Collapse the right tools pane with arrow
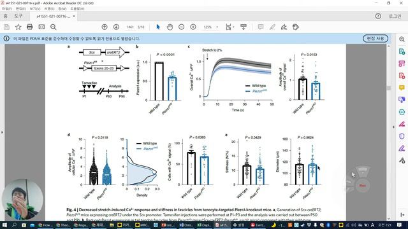This screenshot has width=408, height=229. coord(393,127)
